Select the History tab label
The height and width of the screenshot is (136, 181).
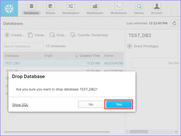click(139, 13)
